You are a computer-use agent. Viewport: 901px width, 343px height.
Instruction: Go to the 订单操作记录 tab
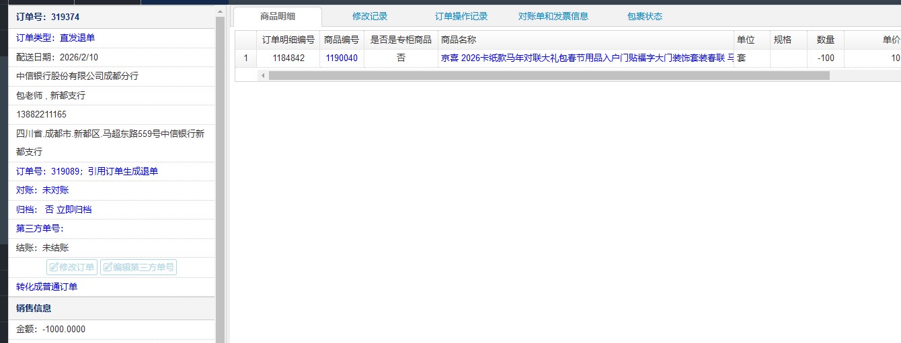(461, 17)
